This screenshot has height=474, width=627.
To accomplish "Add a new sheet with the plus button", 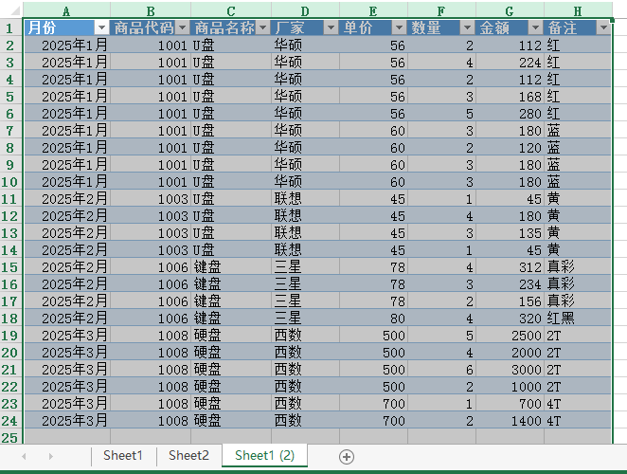I will 347,456.
